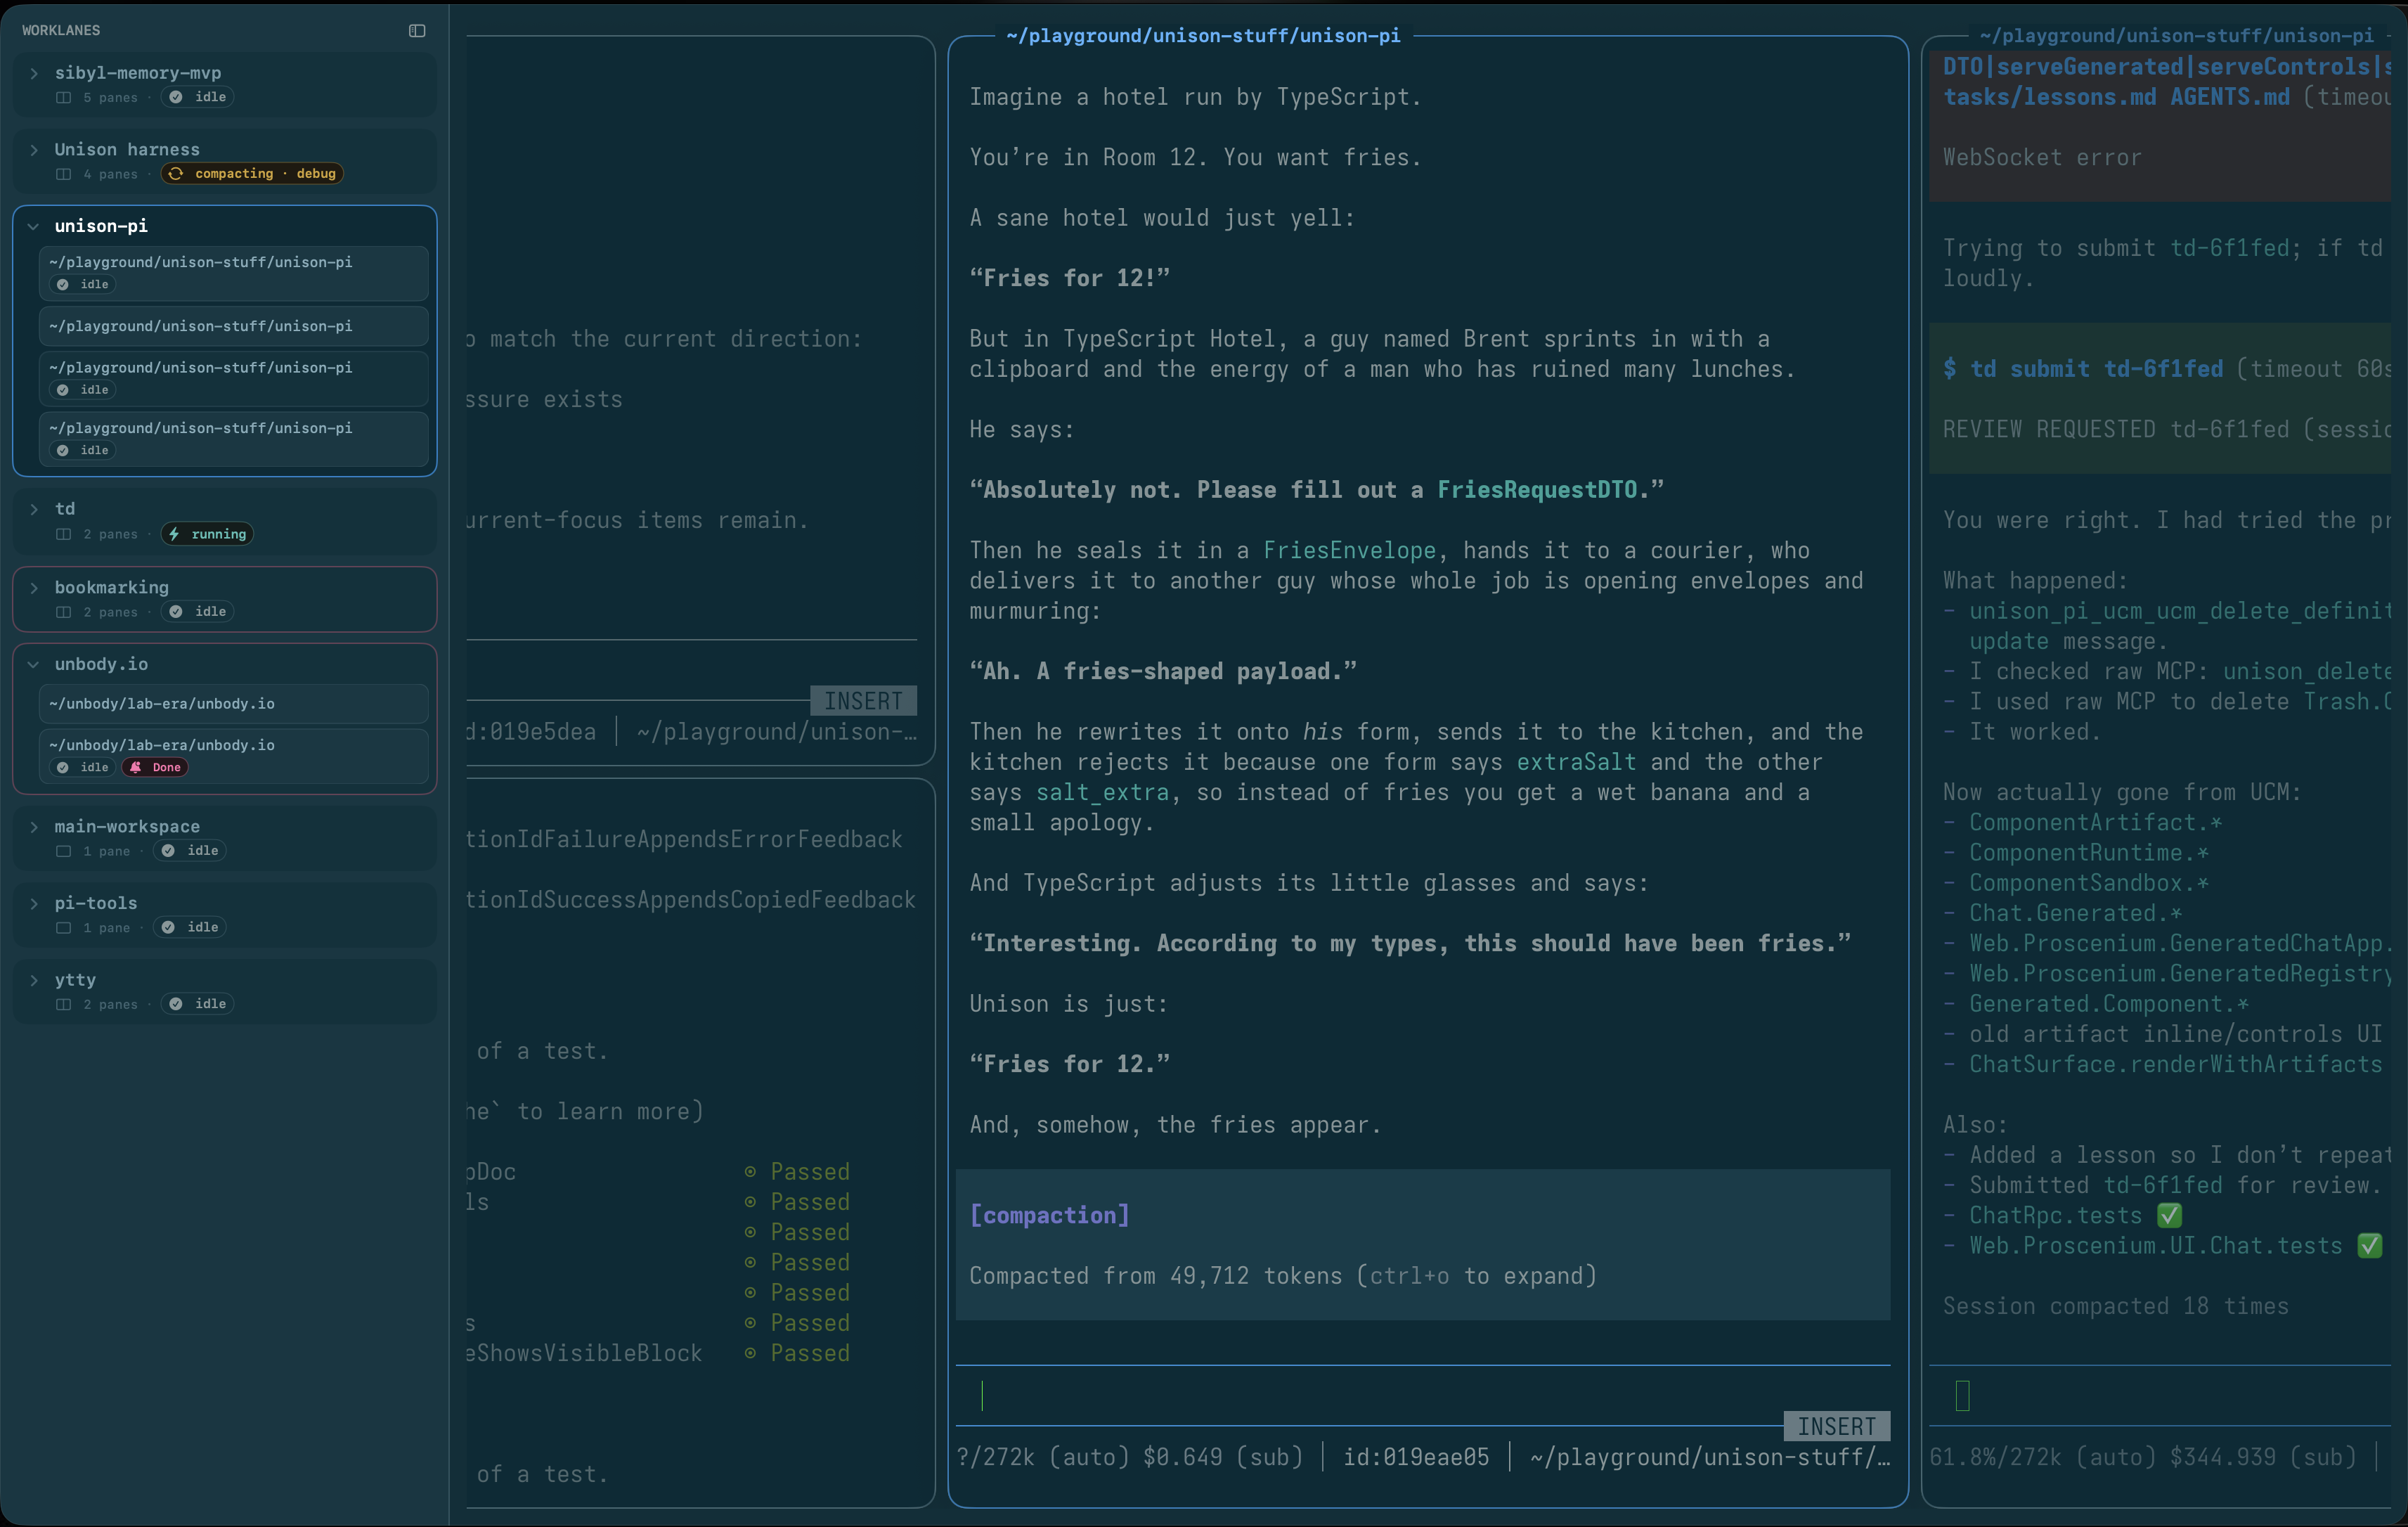
Task: Expand the ytty worklane
Action: point(34,980)
